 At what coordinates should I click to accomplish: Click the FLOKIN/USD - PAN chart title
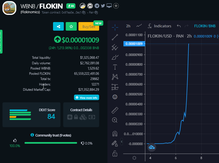click(x=170, y=36)
